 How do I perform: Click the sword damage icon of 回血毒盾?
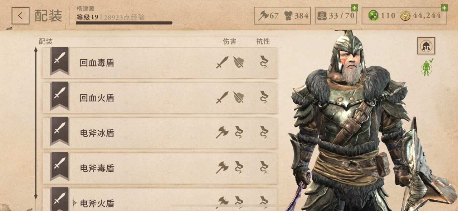click(x=222, y=62)
